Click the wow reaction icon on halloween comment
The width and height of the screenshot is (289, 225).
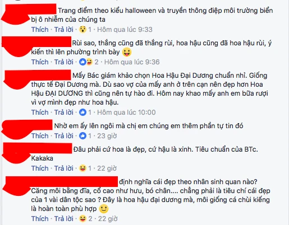tap(82, 30)
